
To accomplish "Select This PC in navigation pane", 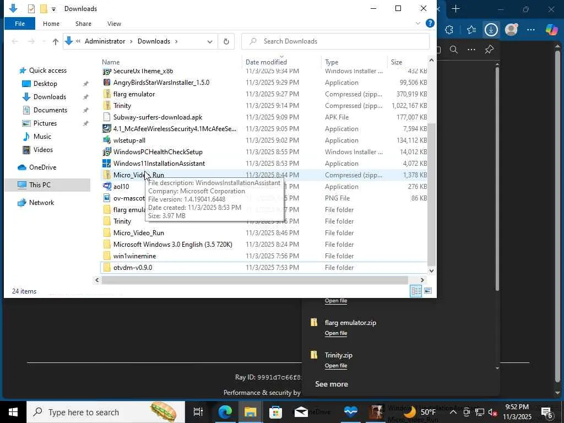I will pyautogui.click(x=40, y=185).
